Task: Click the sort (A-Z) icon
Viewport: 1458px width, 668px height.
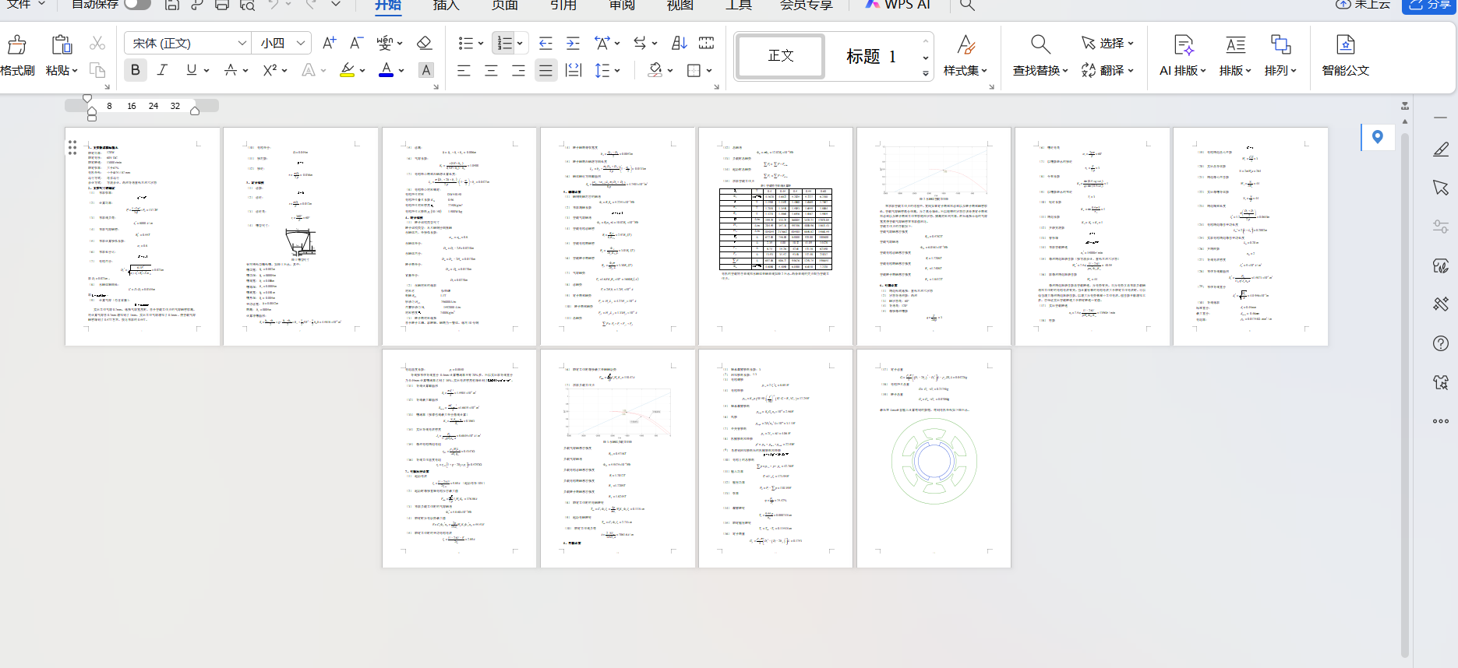Action: pyautogui.click(x=679, y=43)
